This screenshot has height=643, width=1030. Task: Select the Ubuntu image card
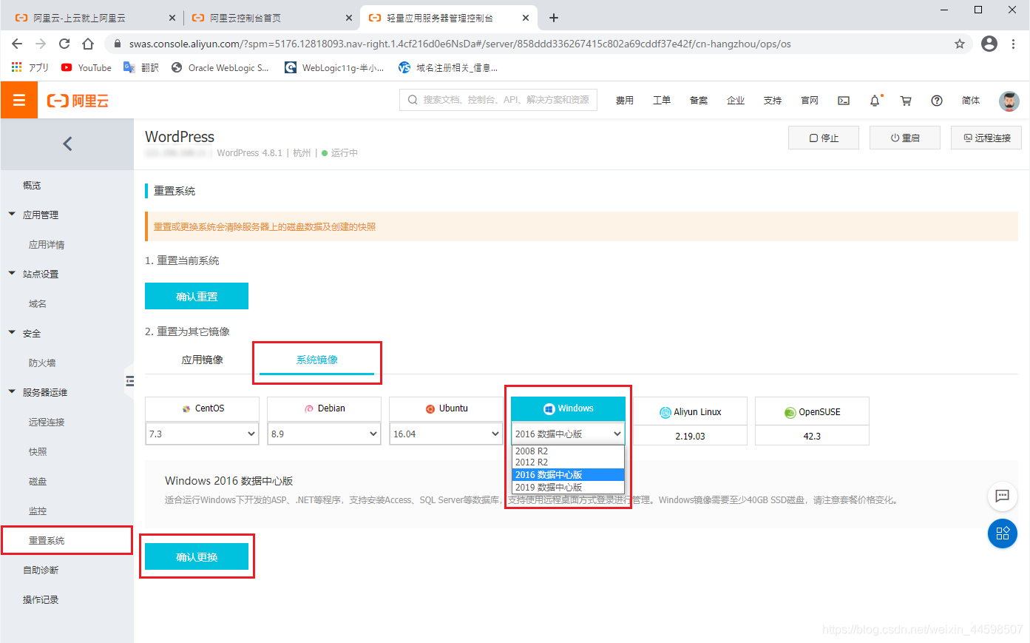click(447, 408)
